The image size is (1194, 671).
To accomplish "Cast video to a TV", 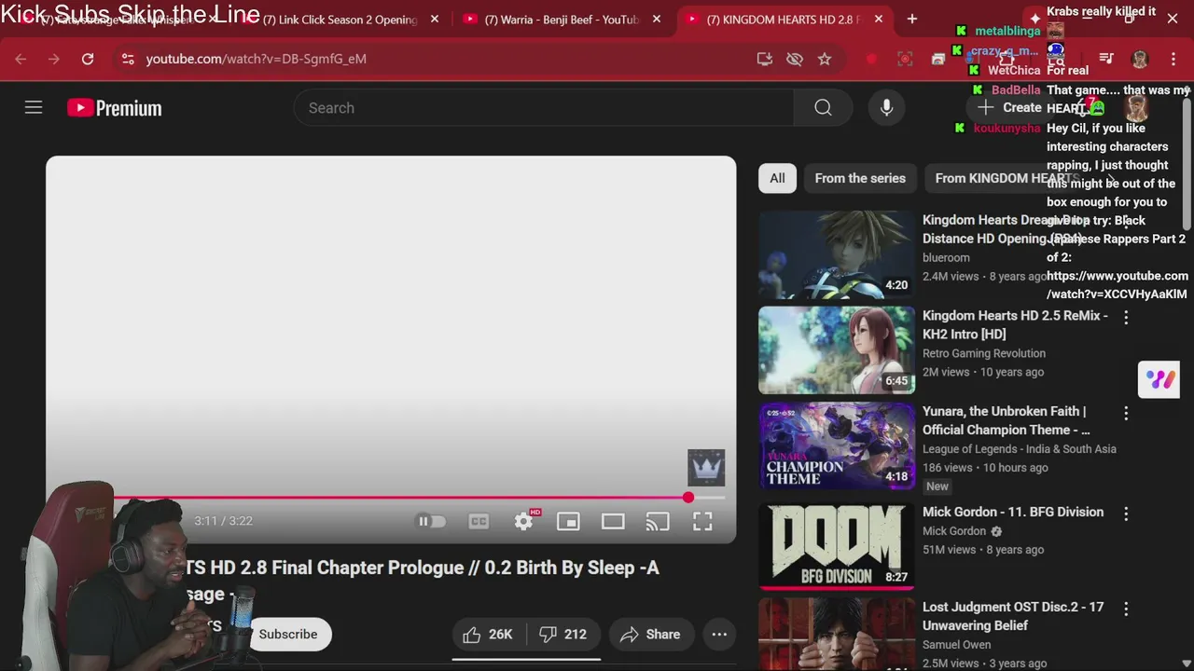I will point(658,521).
